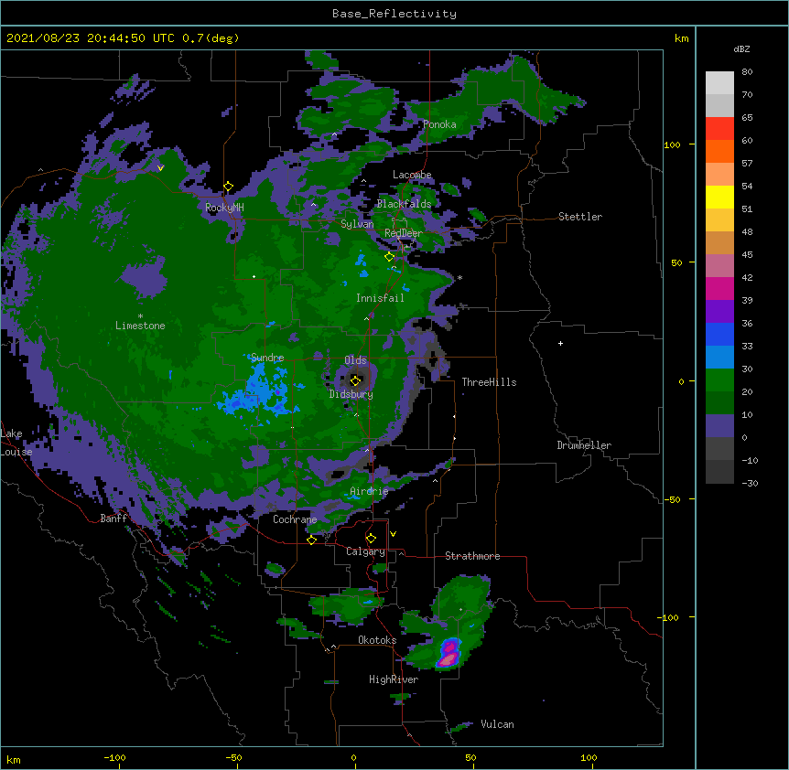Click the Cochrane town label
The height and width of the screenshot is (770, 789).
tap(295, 519)
